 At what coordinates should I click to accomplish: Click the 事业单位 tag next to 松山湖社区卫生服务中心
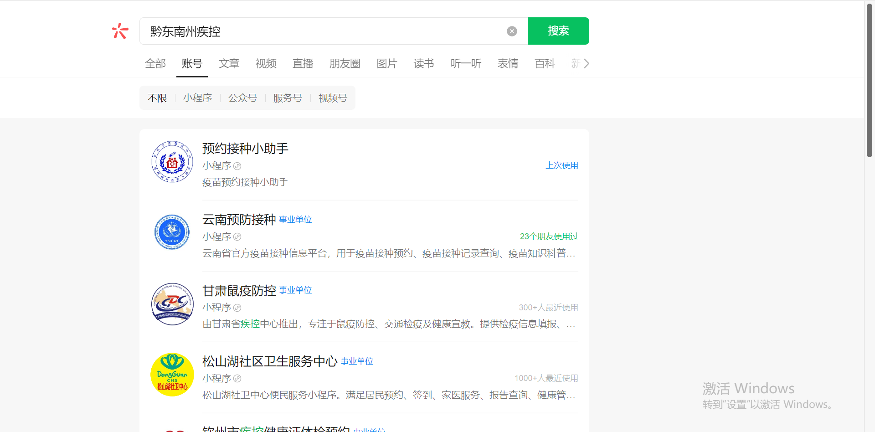[x=357, y=361]
